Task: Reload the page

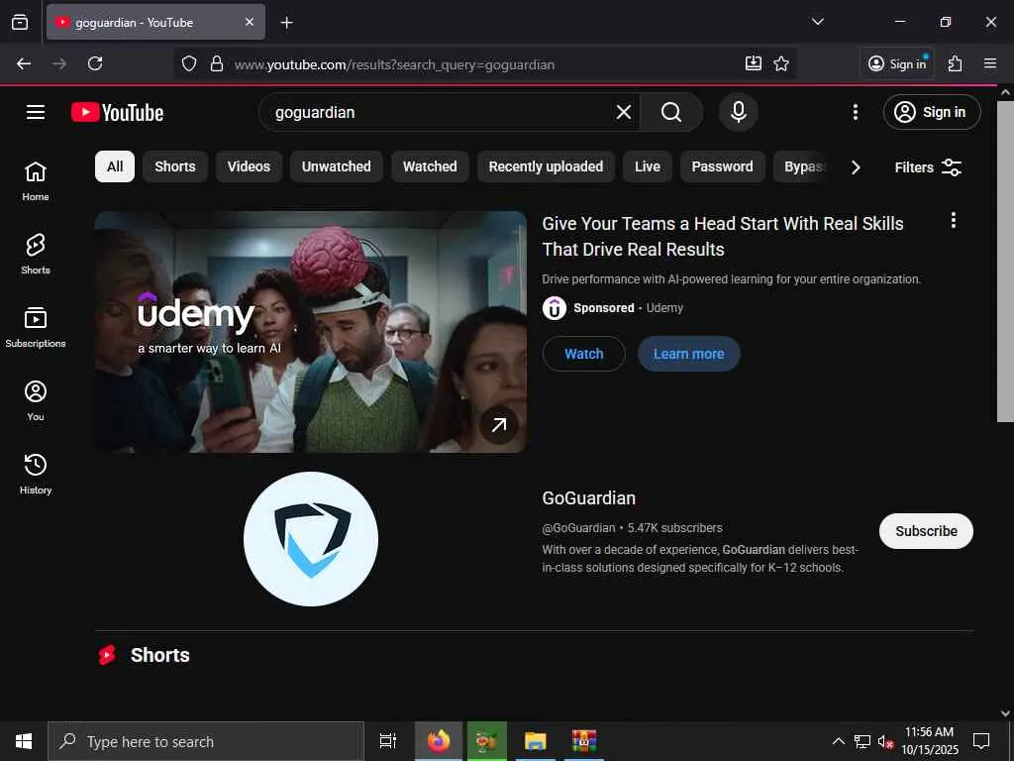Action: (x=95, y=63)
